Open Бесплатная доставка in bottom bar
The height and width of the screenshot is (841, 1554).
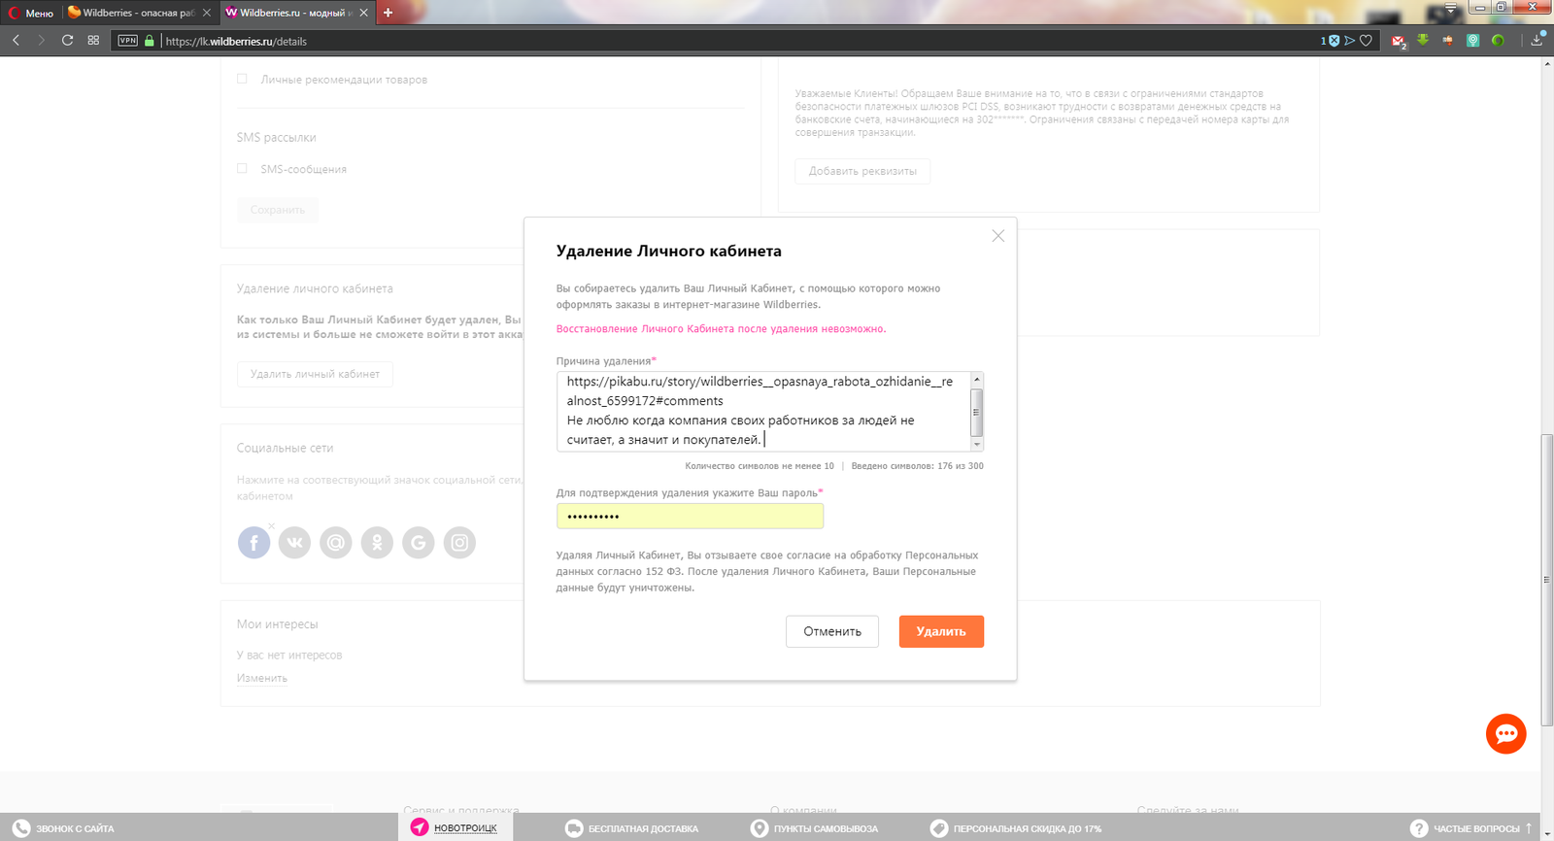[x=632, y=828]
